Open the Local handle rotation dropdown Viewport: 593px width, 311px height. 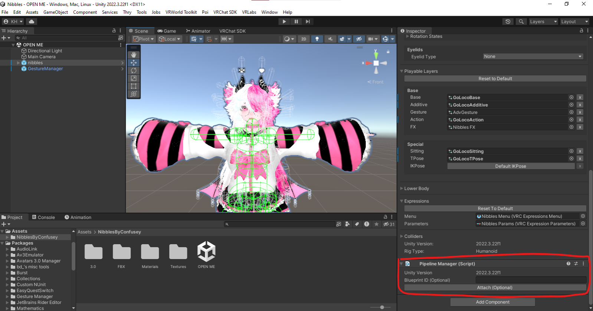pos(170,39)
